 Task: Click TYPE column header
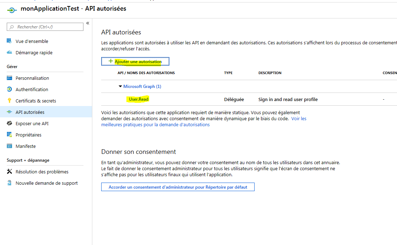(x=228, y=73)
